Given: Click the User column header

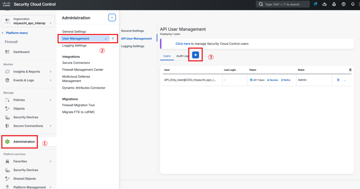Looking at the screenshot, I should coord(167,70).
